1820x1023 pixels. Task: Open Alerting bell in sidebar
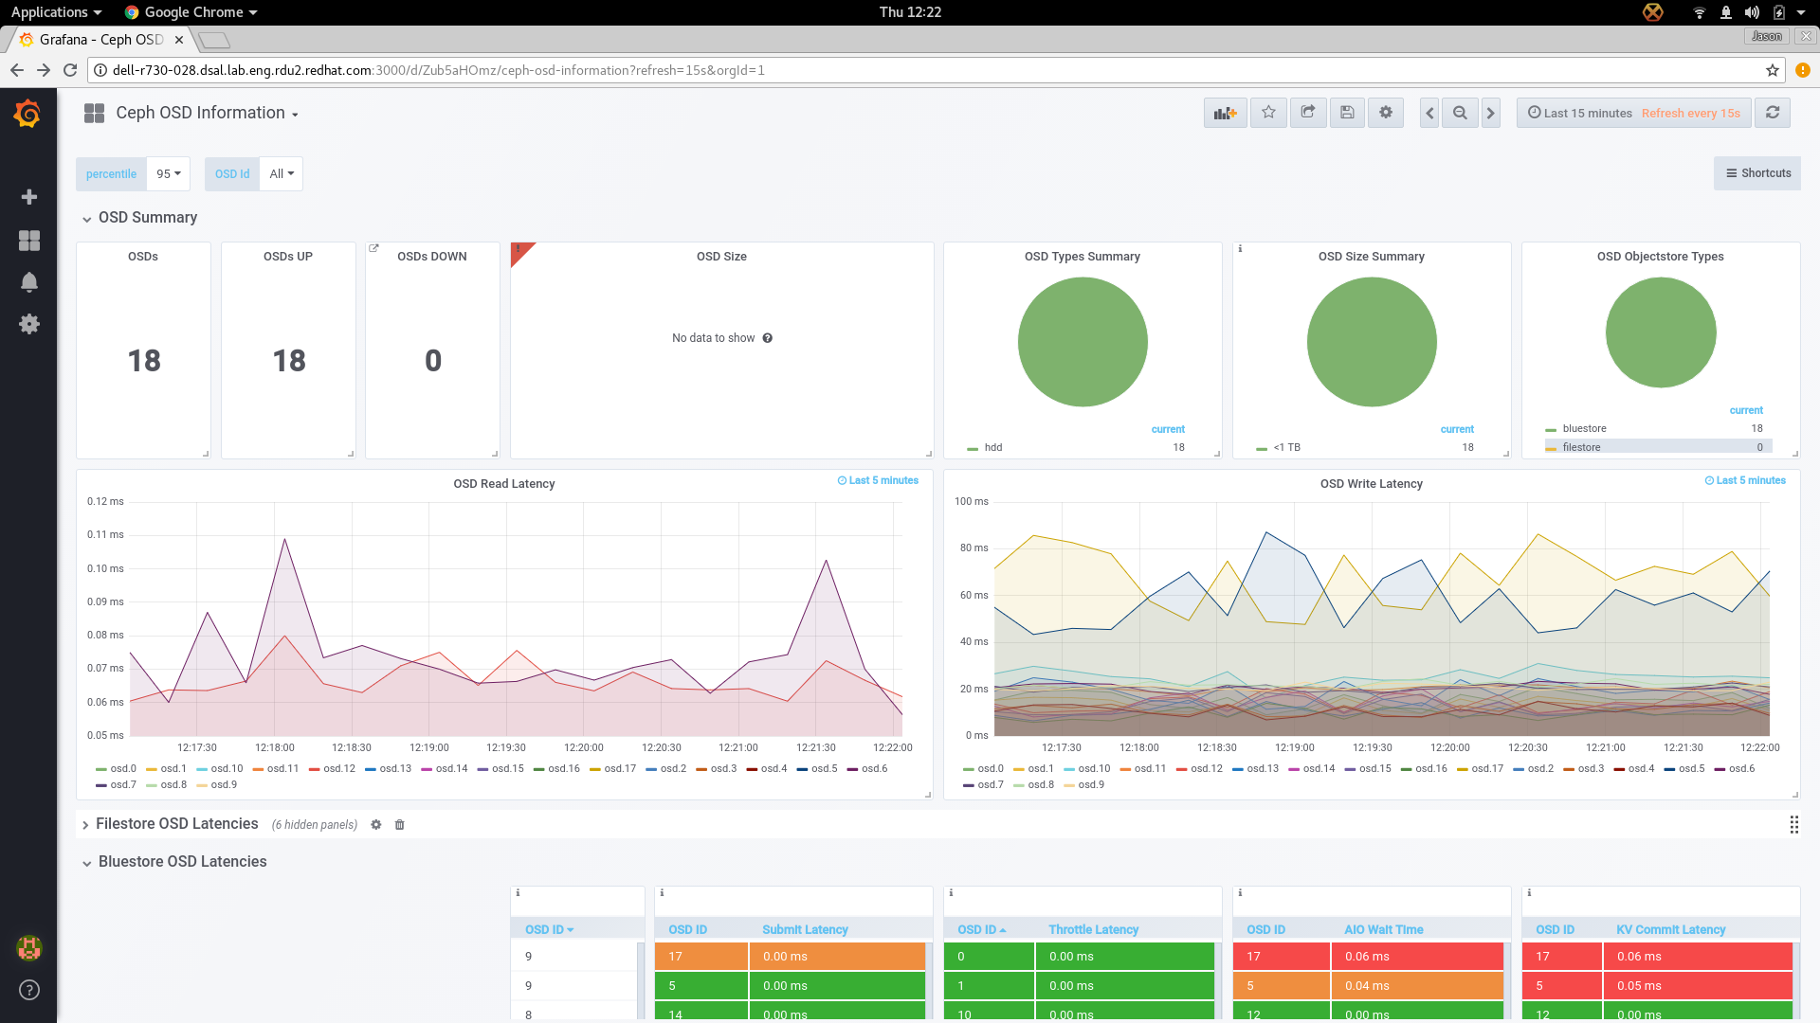tap(29, 282)
